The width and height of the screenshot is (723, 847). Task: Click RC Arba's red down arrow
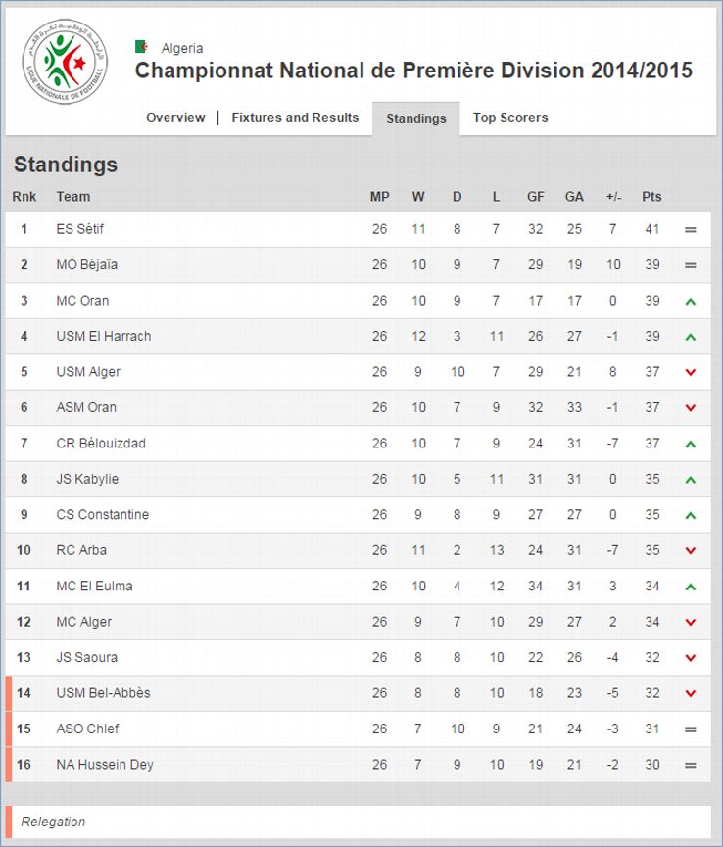690,551
